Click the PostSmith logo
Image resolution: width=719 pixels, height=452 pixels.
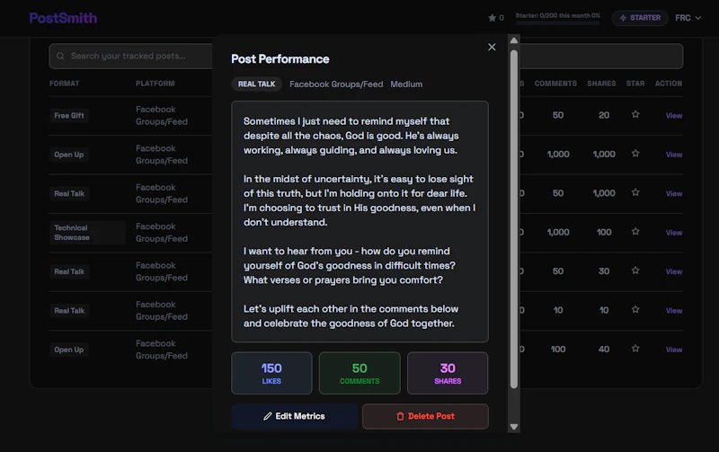(x=63, y=18)
